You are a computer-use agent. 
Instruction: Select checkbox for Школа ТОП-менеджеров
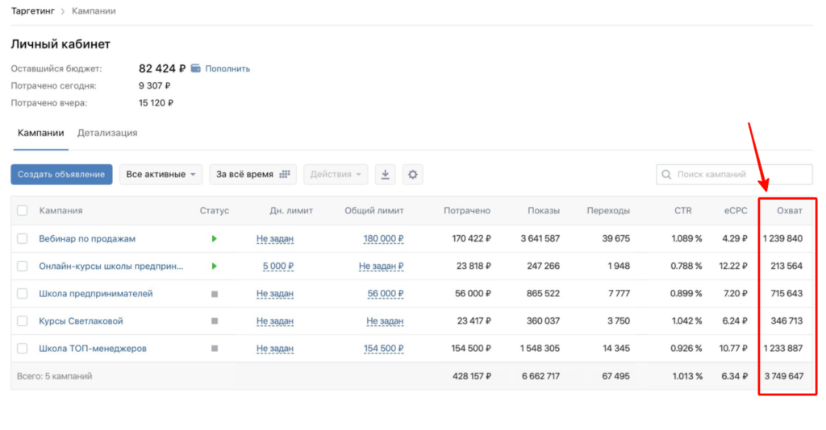(x=22, y=349)
